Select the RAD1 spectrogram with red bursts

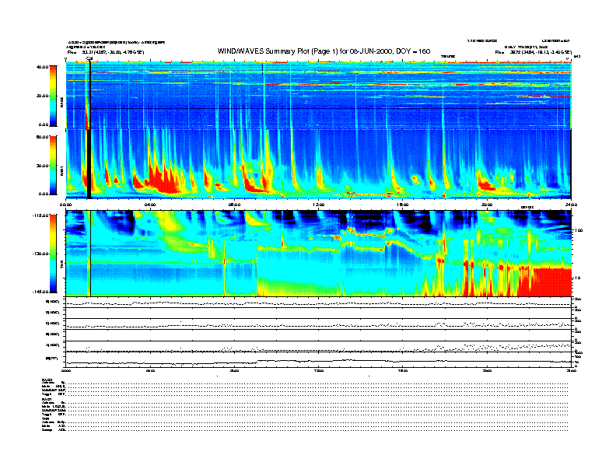coord(318,164)
